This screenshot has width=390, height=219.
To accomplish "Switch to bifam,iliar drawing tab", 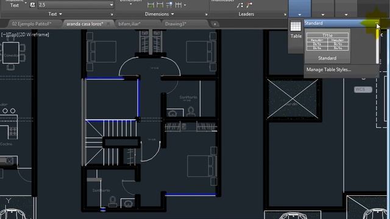I will pyautogui.click(x=129, y=24).
